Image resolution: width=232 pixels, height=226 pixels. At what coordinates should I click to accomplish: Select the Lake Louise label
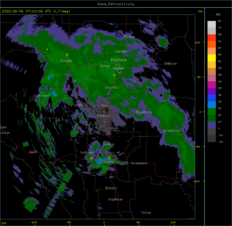coord(5,130)
